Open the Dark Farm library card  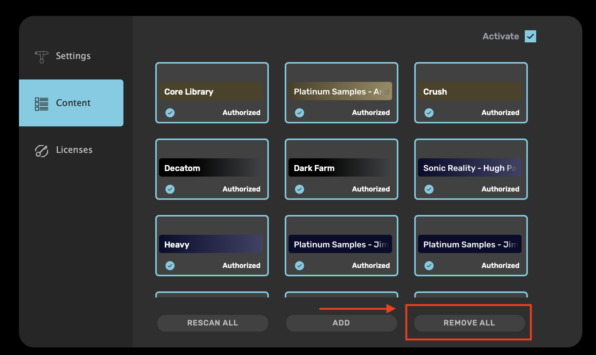point(342,169)
